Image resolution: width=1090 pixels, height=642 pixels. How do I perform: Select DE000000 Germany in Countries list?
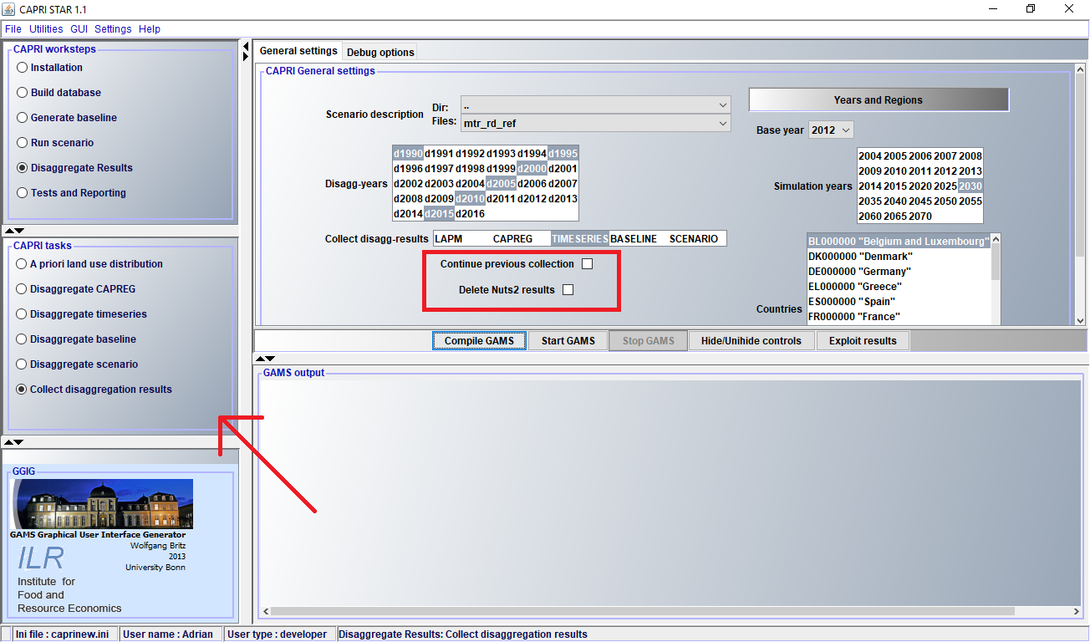[859, 272]
